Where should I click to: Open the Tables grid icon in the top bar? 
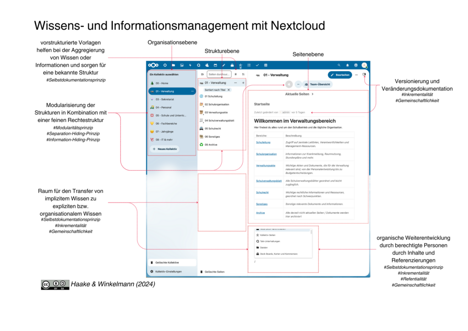coord(266,65)
